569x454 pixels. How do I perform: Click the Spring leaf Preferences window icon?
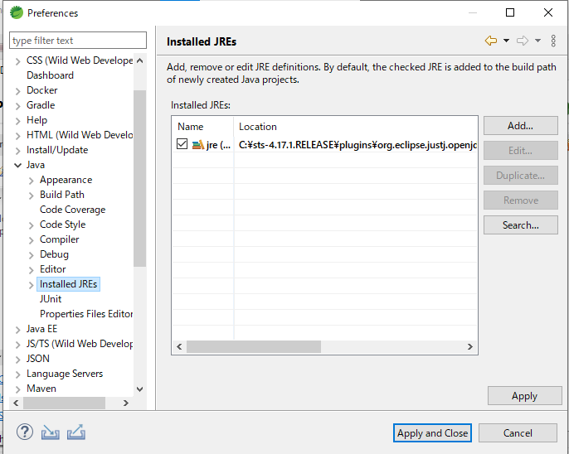click(17, 12)
